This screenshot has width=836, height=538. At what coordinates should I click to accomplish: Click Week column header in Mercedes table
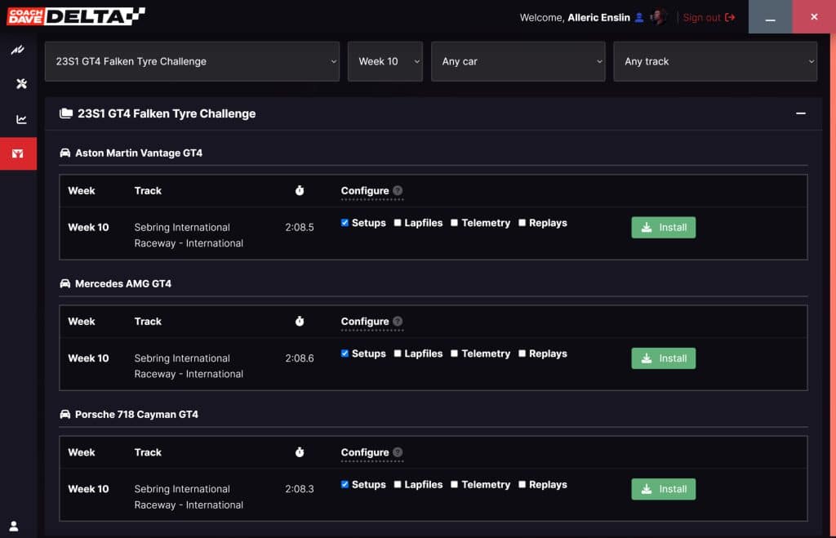coord(82,321)
